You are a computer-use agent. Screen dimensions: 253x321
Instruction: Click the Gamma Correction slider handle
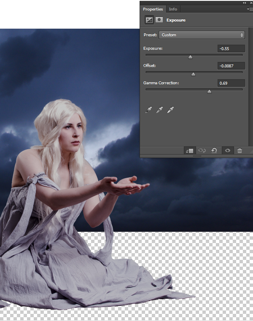point(209,91)
